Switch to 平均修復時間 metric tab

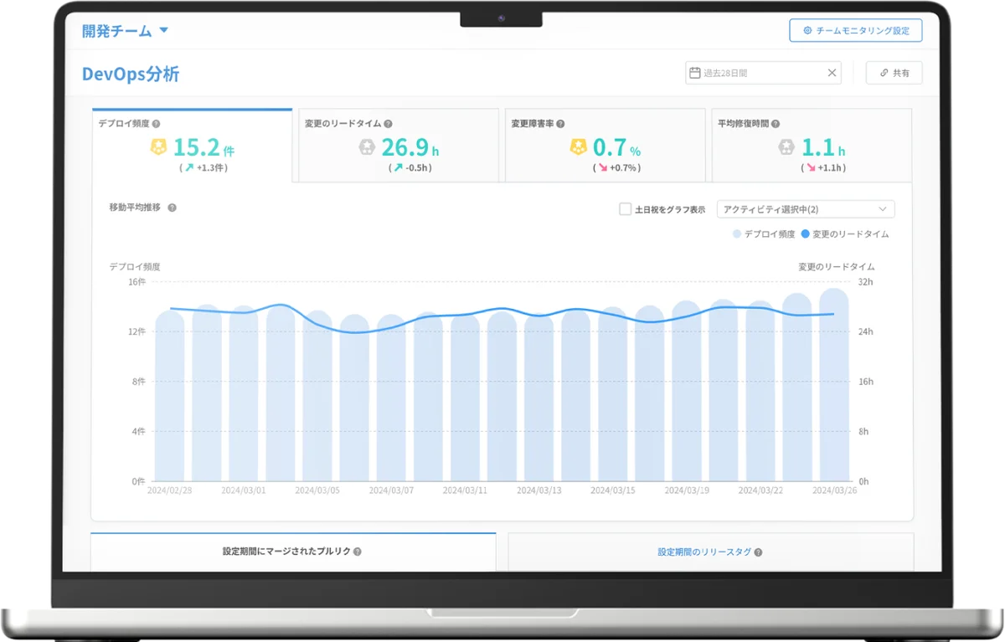tap(812, 146)
